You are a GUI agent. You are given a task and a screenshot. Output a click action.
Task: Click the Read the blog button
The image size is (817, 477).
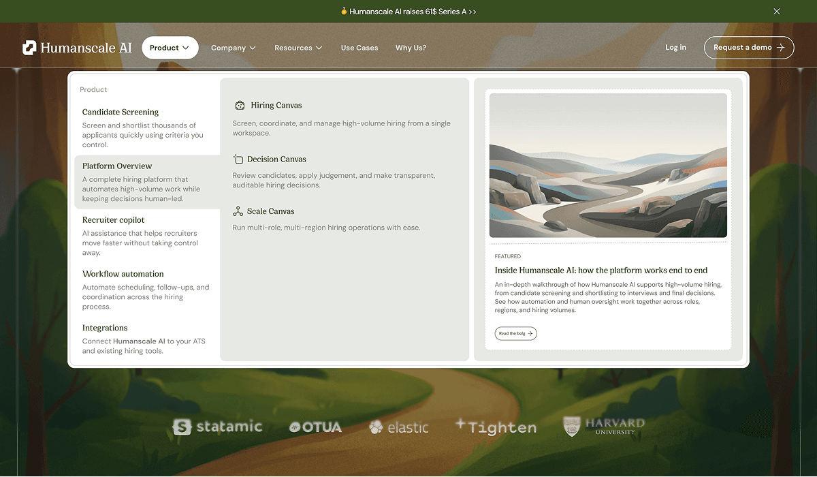515,334
